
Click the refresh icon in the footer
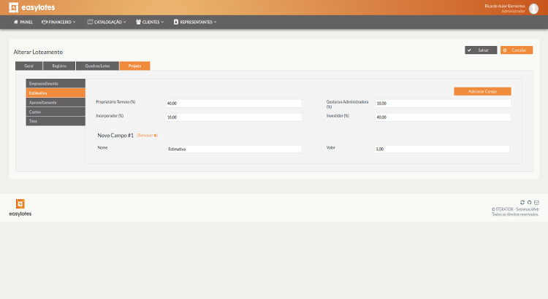pos(522,202)
